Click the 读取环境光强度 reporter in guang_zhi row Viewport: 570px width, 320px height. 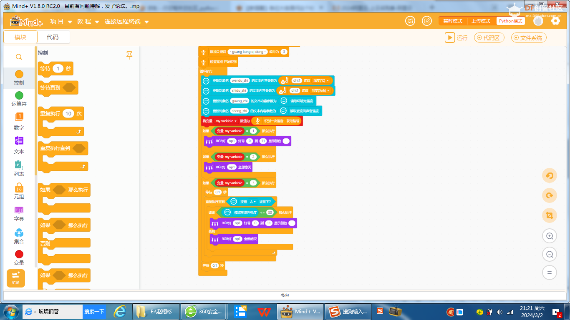click(297, 101)
